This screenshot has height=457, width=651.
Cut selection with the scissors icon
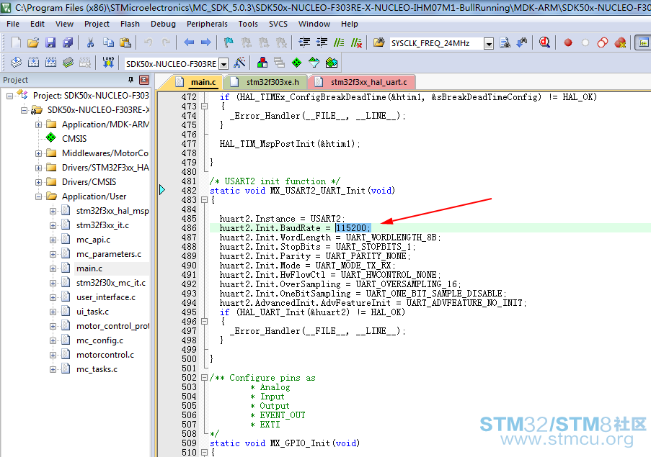click(90, 42)
